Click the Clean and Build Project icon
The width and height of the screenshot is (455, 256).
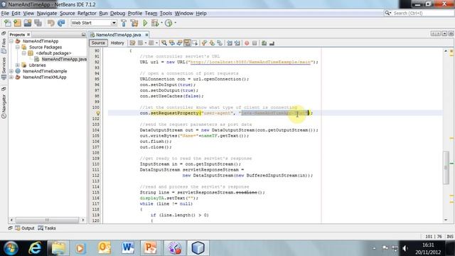(134, 23)
